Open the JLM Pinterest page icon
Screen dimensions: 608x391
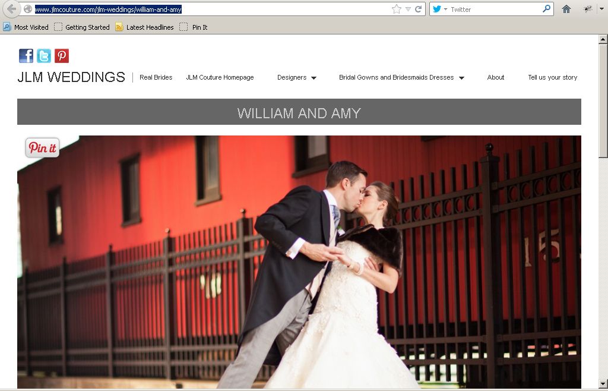62,56
